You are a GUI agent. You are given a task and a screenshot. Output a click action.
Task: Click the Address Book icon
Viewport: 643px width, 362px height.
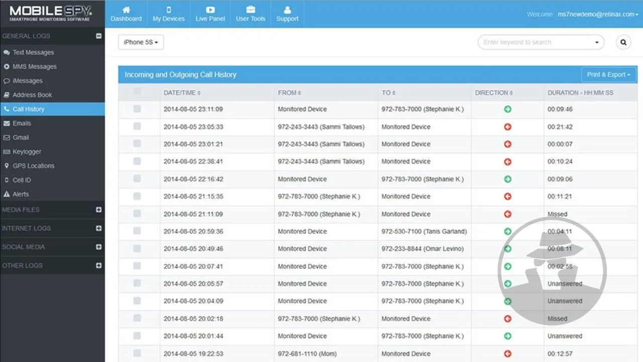pos(7,95)
